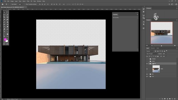Toggle the layer filtering on/off switch

pyautogui.click(x=167, y=51)
